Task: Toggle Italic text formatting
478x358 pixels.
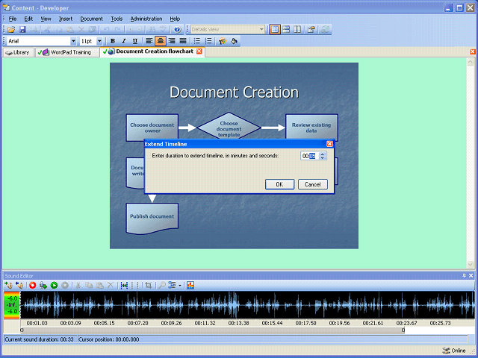Action: 123,41
